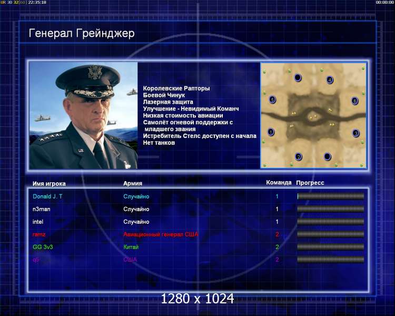Click start position marker 2 on the map
The image size is (395, 316).
pos(299,157)
